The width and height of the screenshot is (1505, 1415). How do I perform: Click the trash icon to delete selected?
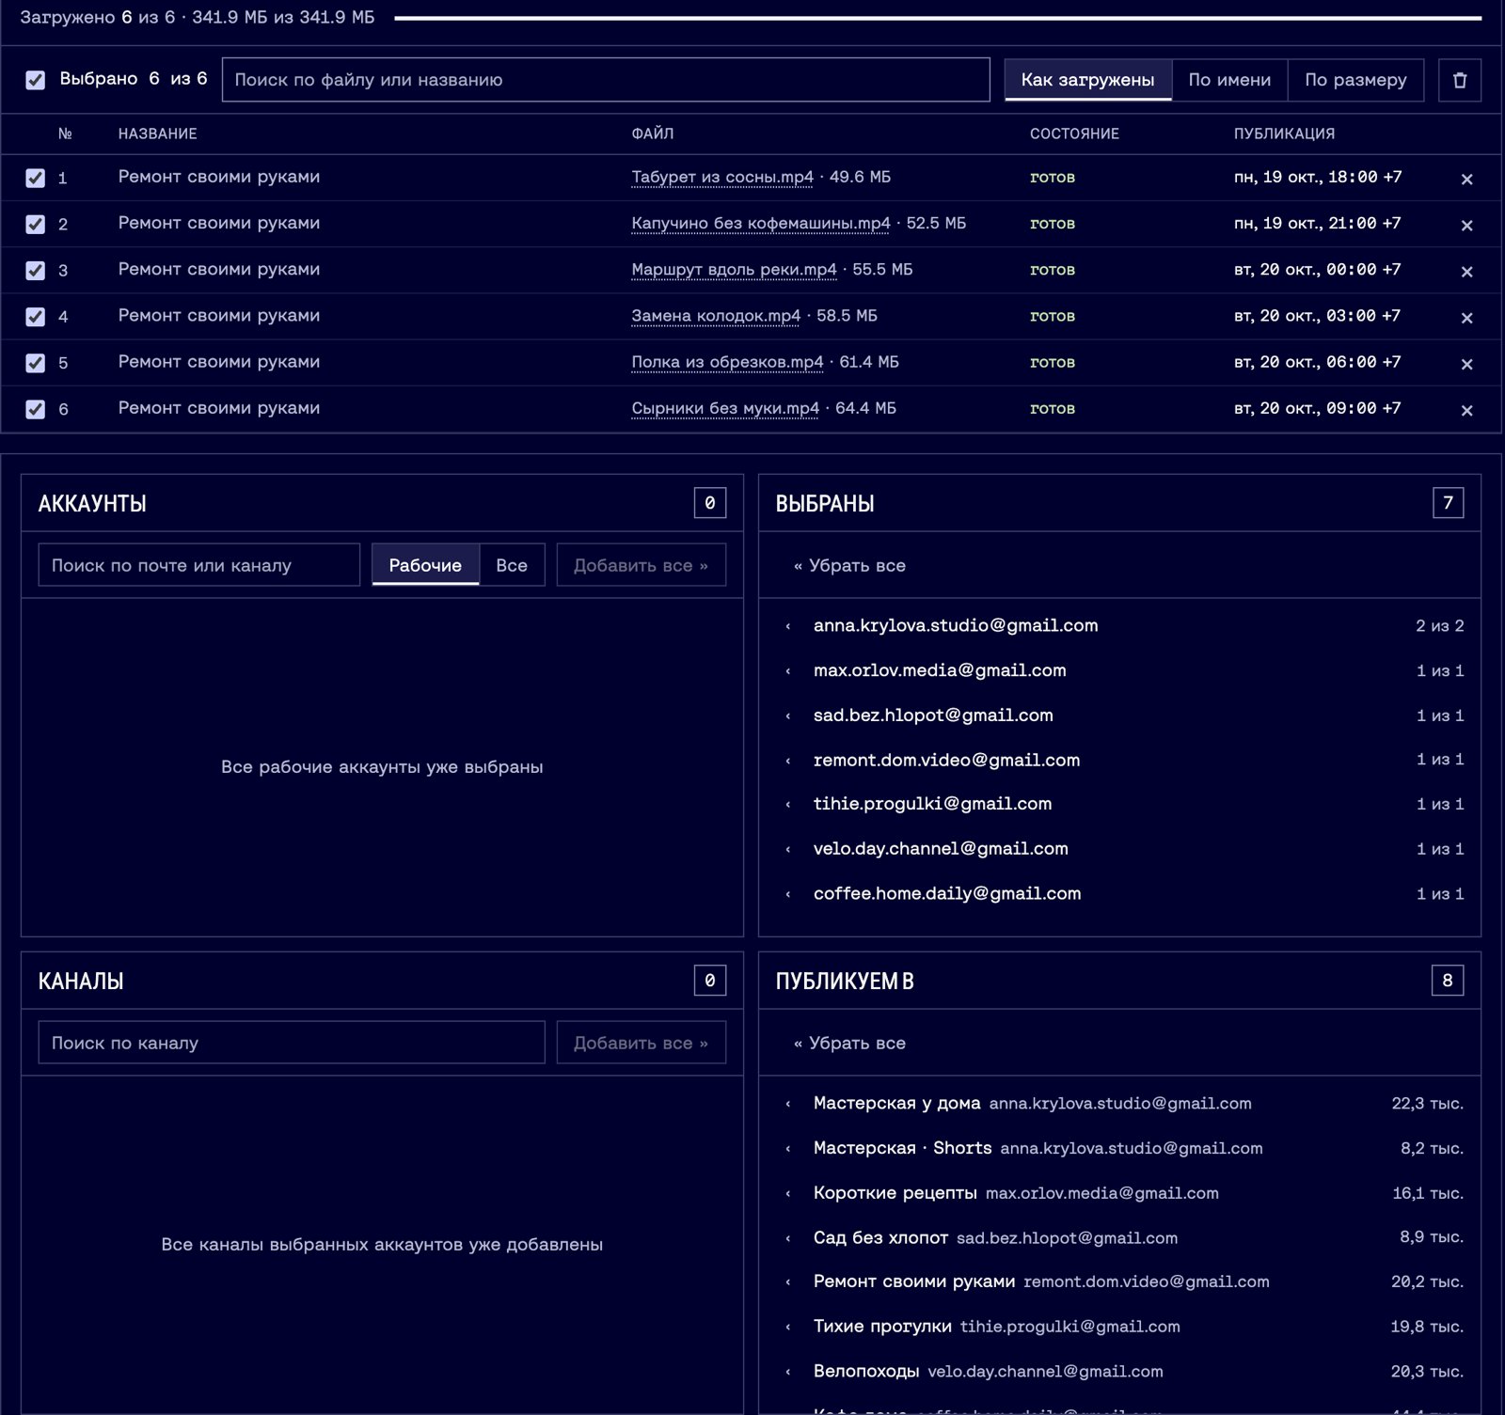click(1460, 80)
